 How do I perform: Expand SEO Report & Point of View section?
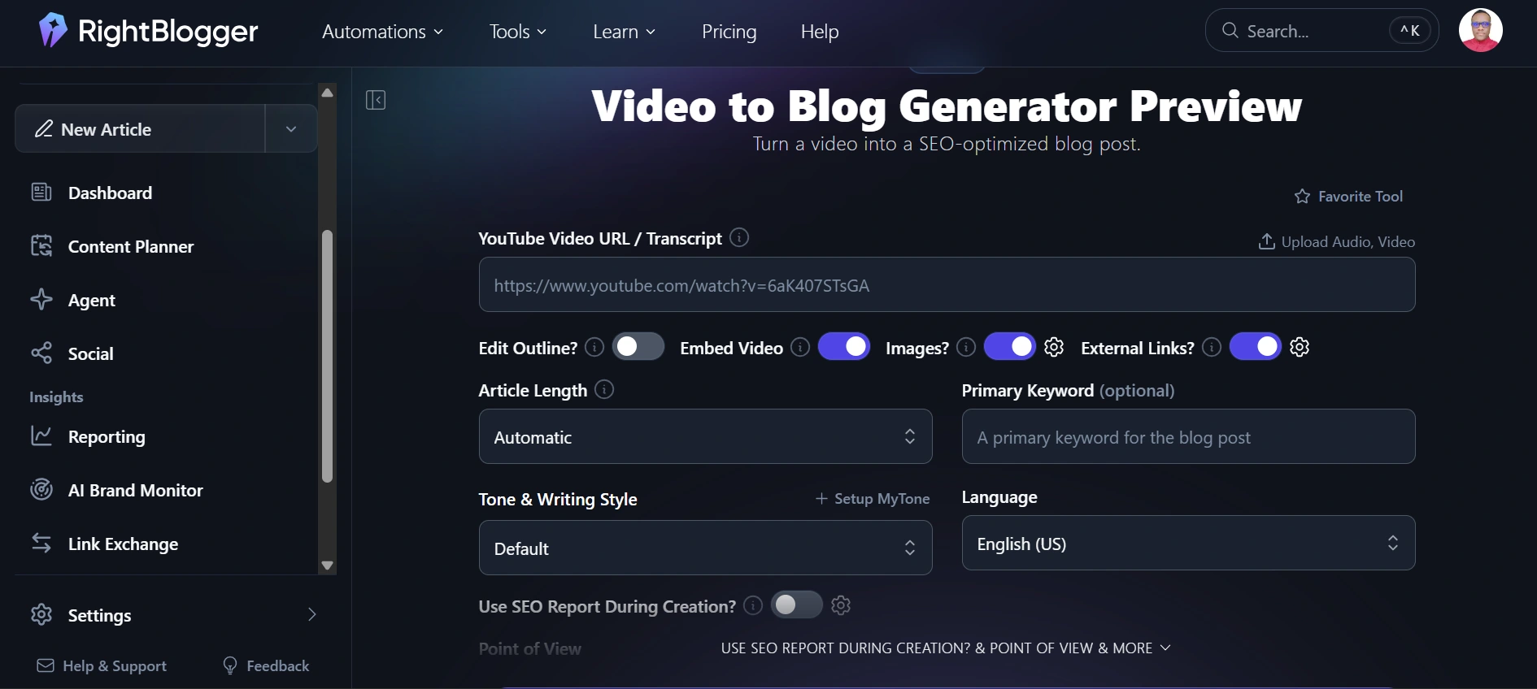click(x=946, y=648)
